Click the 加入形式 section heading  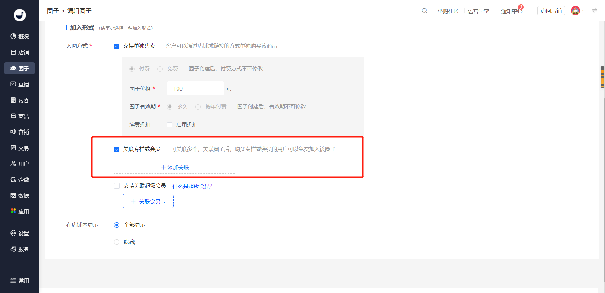[82, 28]
